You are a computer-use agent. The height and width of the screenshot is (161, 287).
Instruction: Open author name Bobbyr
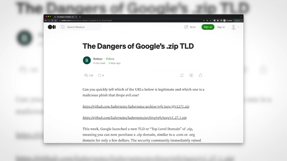click(98, 59)
